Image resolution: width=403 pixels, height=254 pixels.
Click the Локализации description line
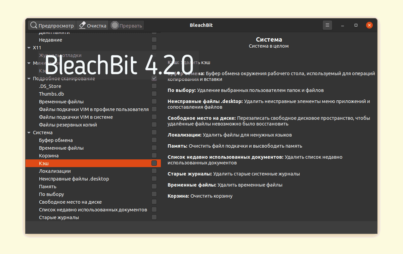click(x=230, y=135)
